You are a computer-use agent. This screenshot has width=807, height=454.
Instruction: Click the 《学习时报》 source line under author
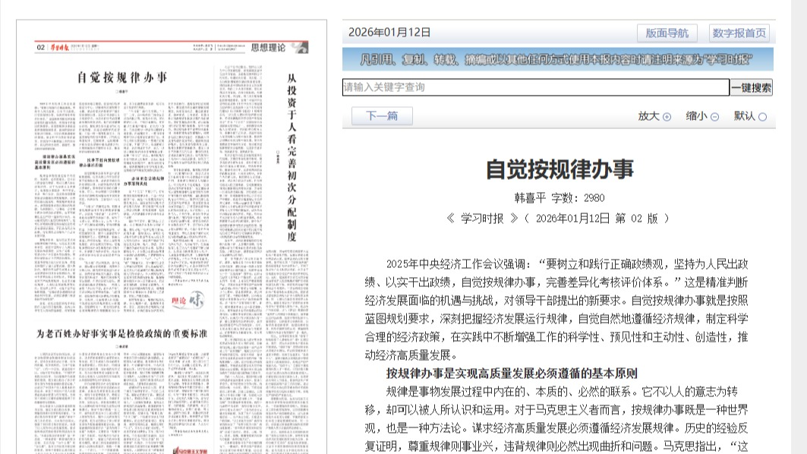(x=558, y=218)
